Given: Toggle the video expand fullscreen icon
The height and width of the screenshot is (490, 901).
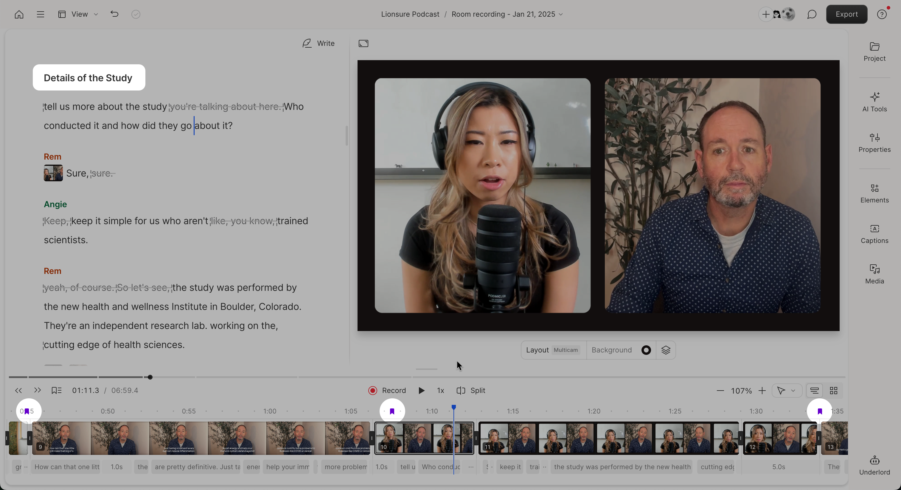Looking at the screenshot, I should pyautogui.click(x=363, y=43).
